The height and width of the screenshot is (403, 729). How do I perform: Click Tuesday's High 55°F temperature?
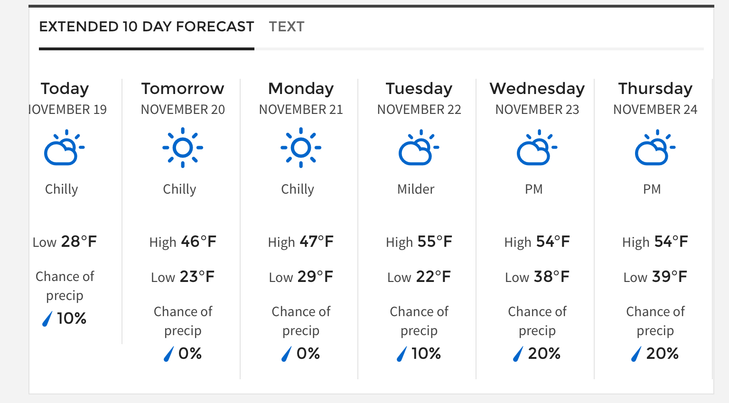[419, 242]
